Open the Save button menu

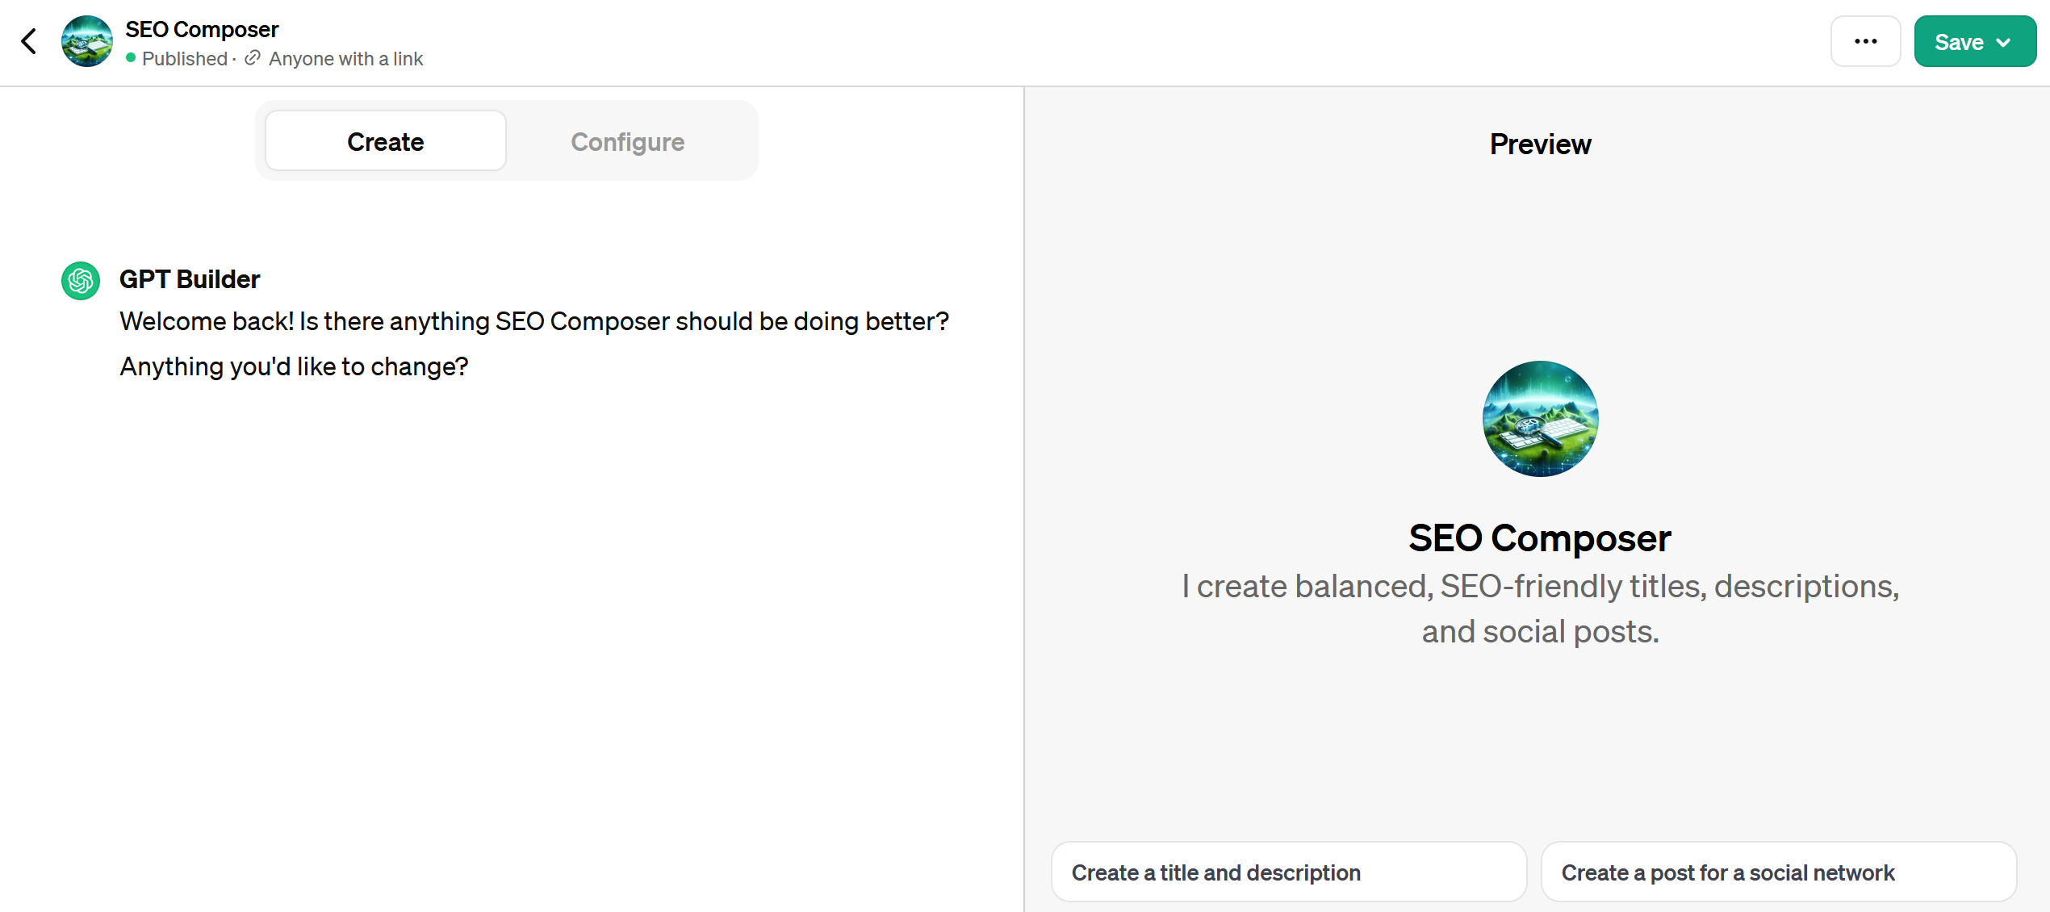pos(1974,41)
